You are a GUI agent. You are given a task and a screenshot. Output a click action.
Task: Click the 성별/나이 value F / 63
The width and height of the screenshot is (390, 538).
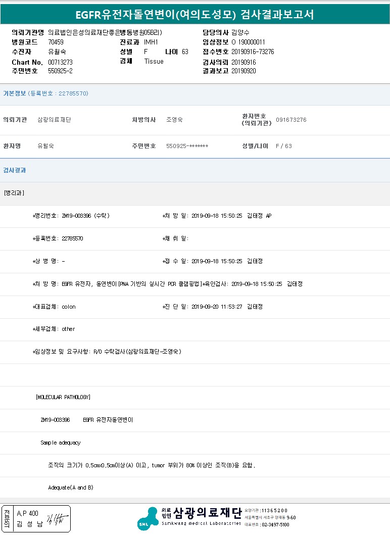tap(284, 146)
